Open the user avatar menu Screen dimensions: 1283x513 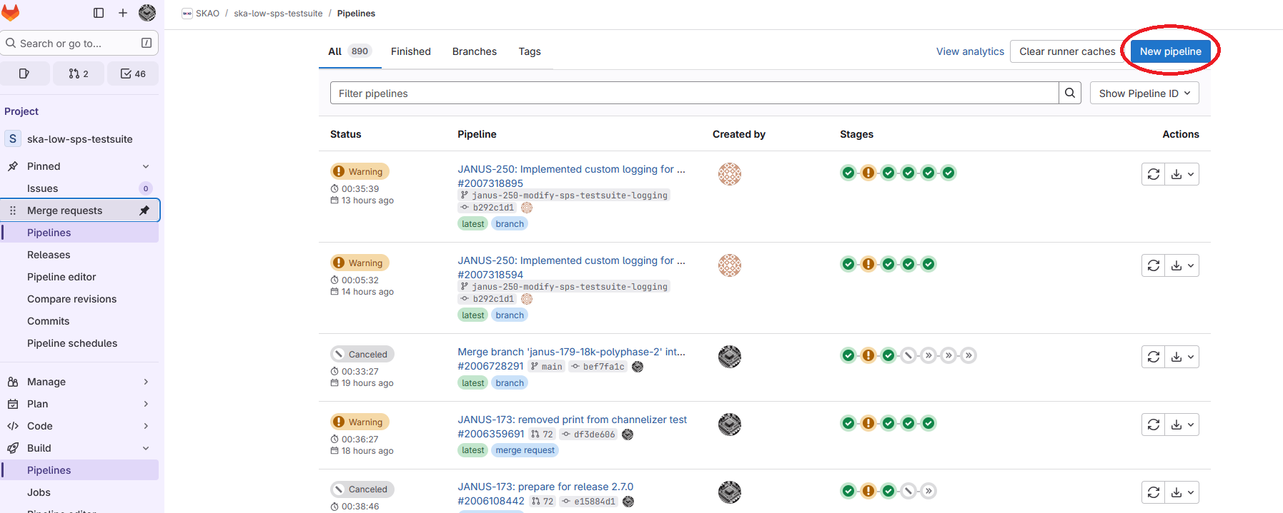click(147, 13)
